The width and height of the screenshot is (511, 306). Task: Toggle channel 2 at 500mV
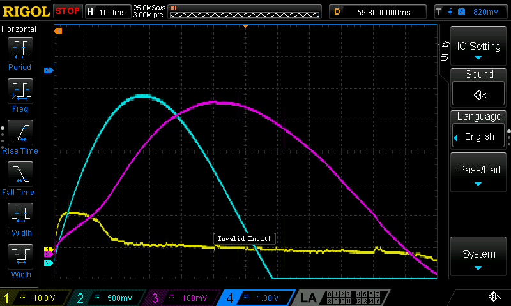point(107,298)
